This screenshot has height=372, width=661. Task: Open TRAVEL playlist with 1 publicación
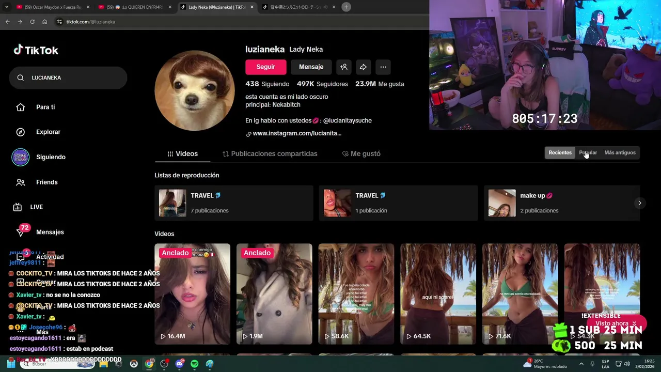tap(398, 203)
